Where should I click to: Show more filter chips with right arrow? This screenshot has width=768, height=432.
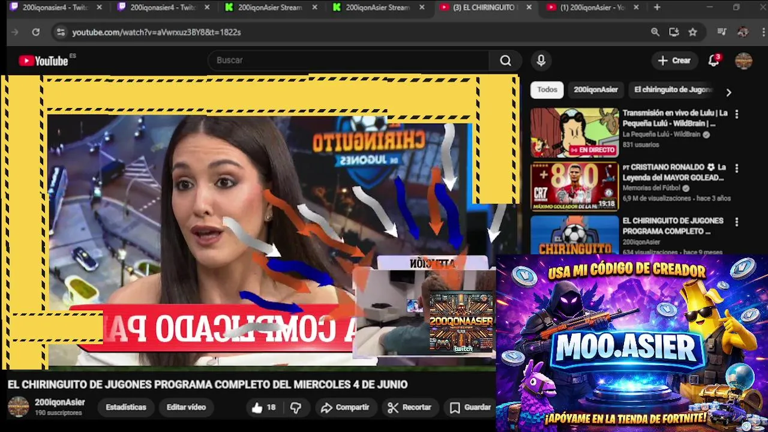728,92
